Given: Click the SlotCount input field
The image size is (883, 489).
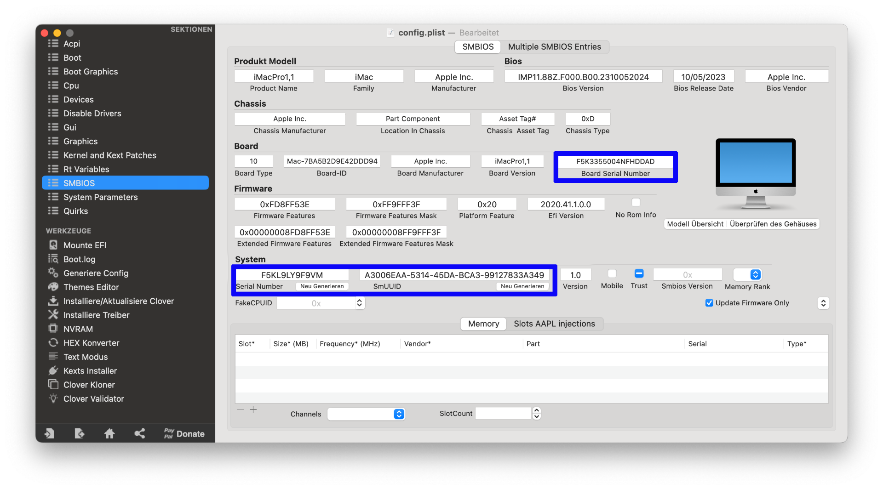Looking at the screenshot, I should [503, 414].
